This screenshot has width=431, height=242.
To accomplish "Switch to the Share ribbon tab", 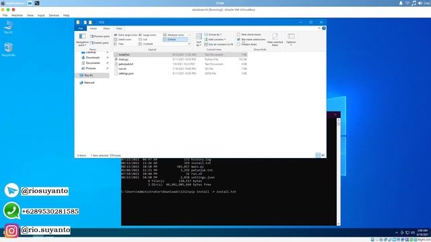I will pyautogui.click(x=106, y=28).
